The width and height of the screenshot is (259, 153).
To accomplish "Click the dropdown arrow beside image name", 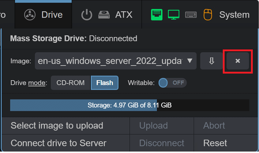I will tap(190, 61).
